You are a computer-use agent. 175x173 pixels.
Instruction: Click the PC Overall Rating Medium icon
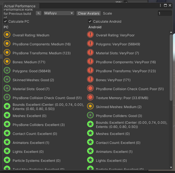[7, 35]
